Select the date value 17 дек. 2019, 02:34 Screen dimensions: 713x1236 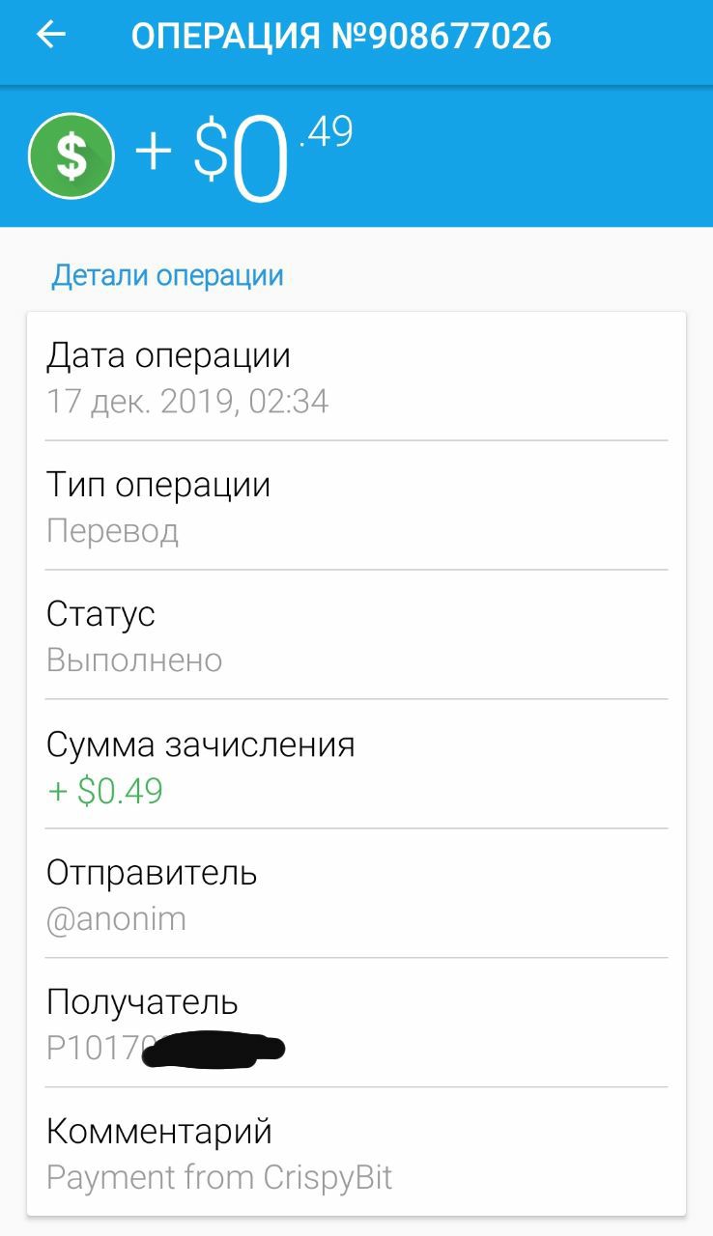pyautogui.click(x=187, y=402)
